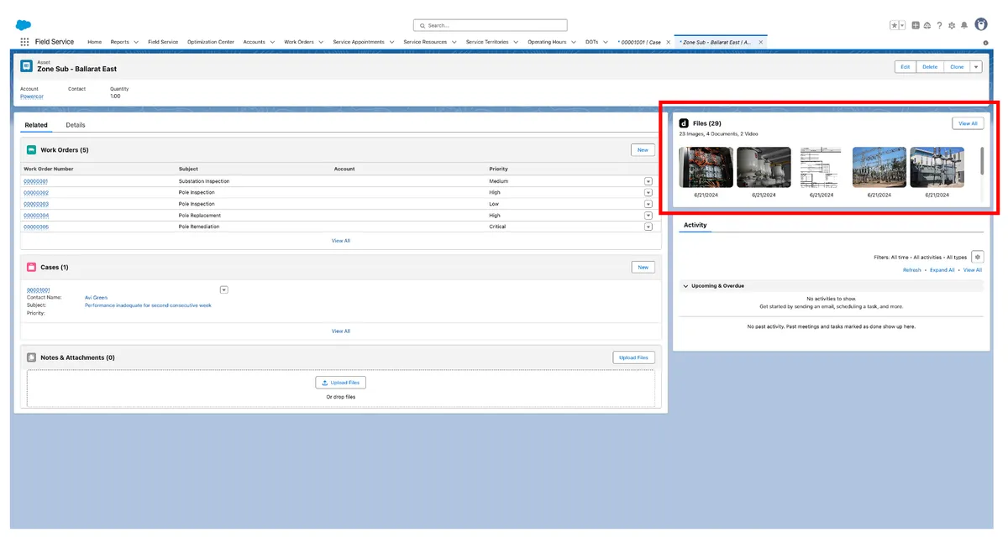Image resolution: width=1008 pixels, height=537 pixels.
Task: Open the Powercor account link
Action: [32, 96]
